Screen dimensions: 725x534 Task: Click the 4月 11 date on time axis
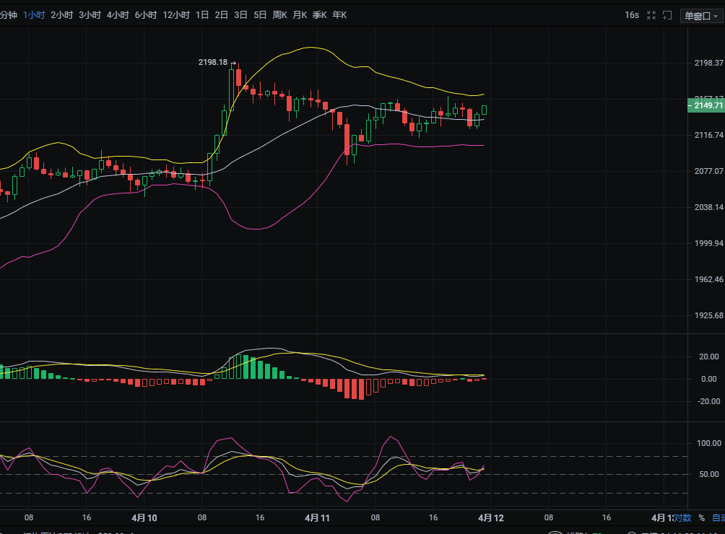tap(317, 517)
